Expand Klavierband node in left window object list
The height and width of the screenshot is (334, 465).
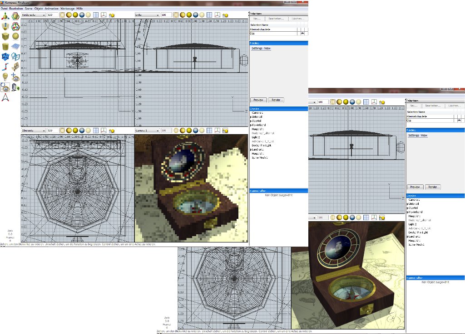(251, 125)
